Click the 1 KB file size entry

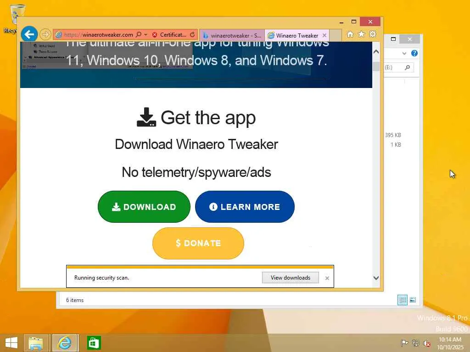pyautogui.click(x=396, y=144)
